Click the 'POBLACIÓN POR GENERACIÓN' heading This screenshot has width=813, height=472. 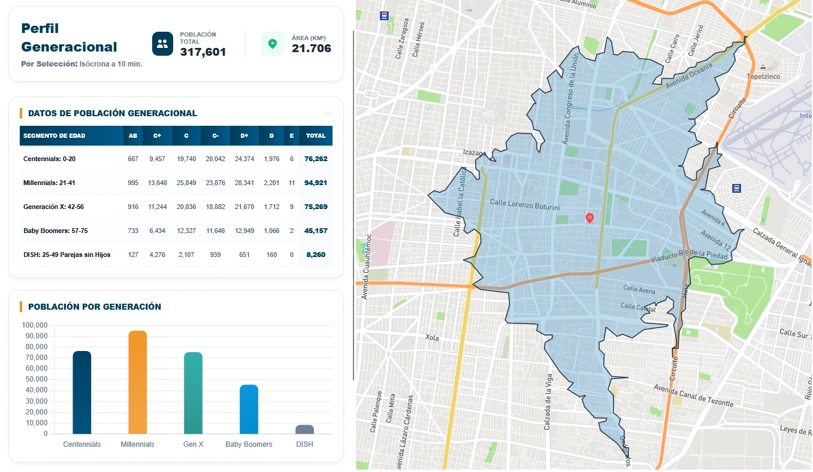[x=95, y=307]
